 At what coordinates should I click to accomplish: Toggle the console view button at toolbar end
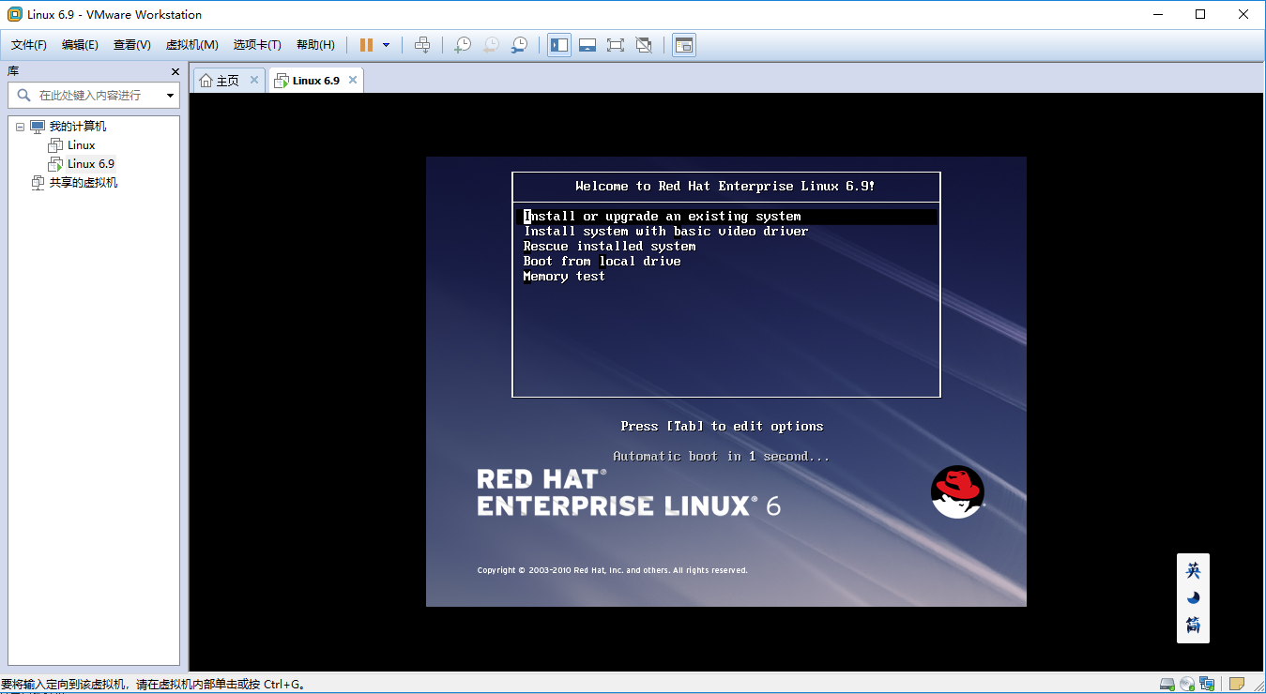(x=684, y=45)
